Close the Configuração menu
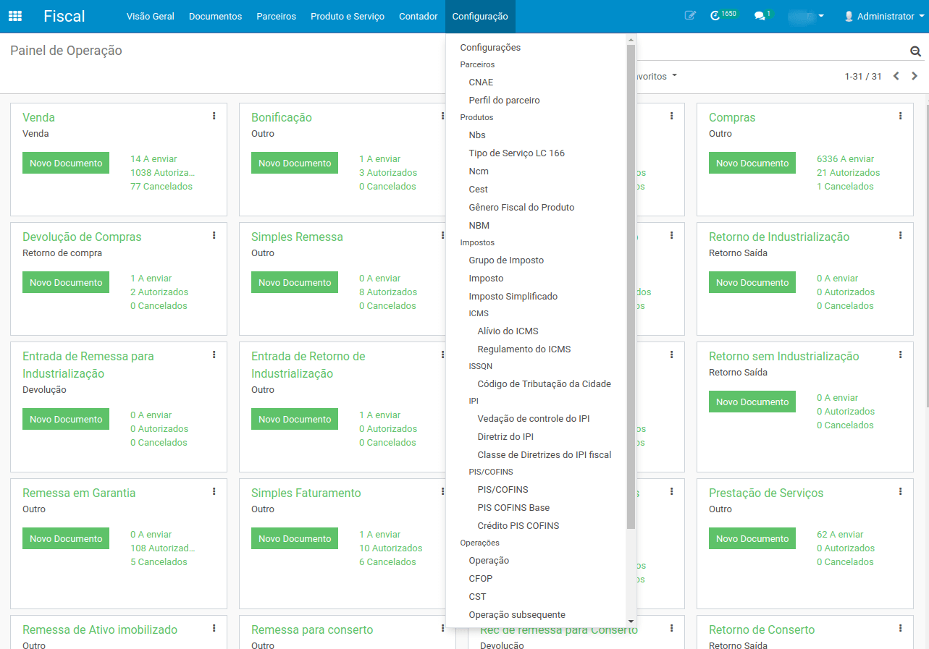The height and width of the screenshot is (649, 929). pyautogui.click(x=480, y=16)
